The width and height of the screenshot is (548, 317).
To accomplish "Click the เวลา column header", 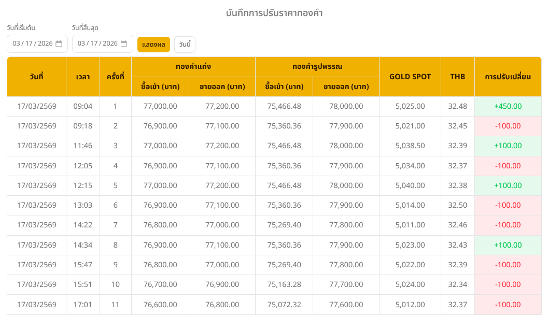I will (x=83, y=77).
